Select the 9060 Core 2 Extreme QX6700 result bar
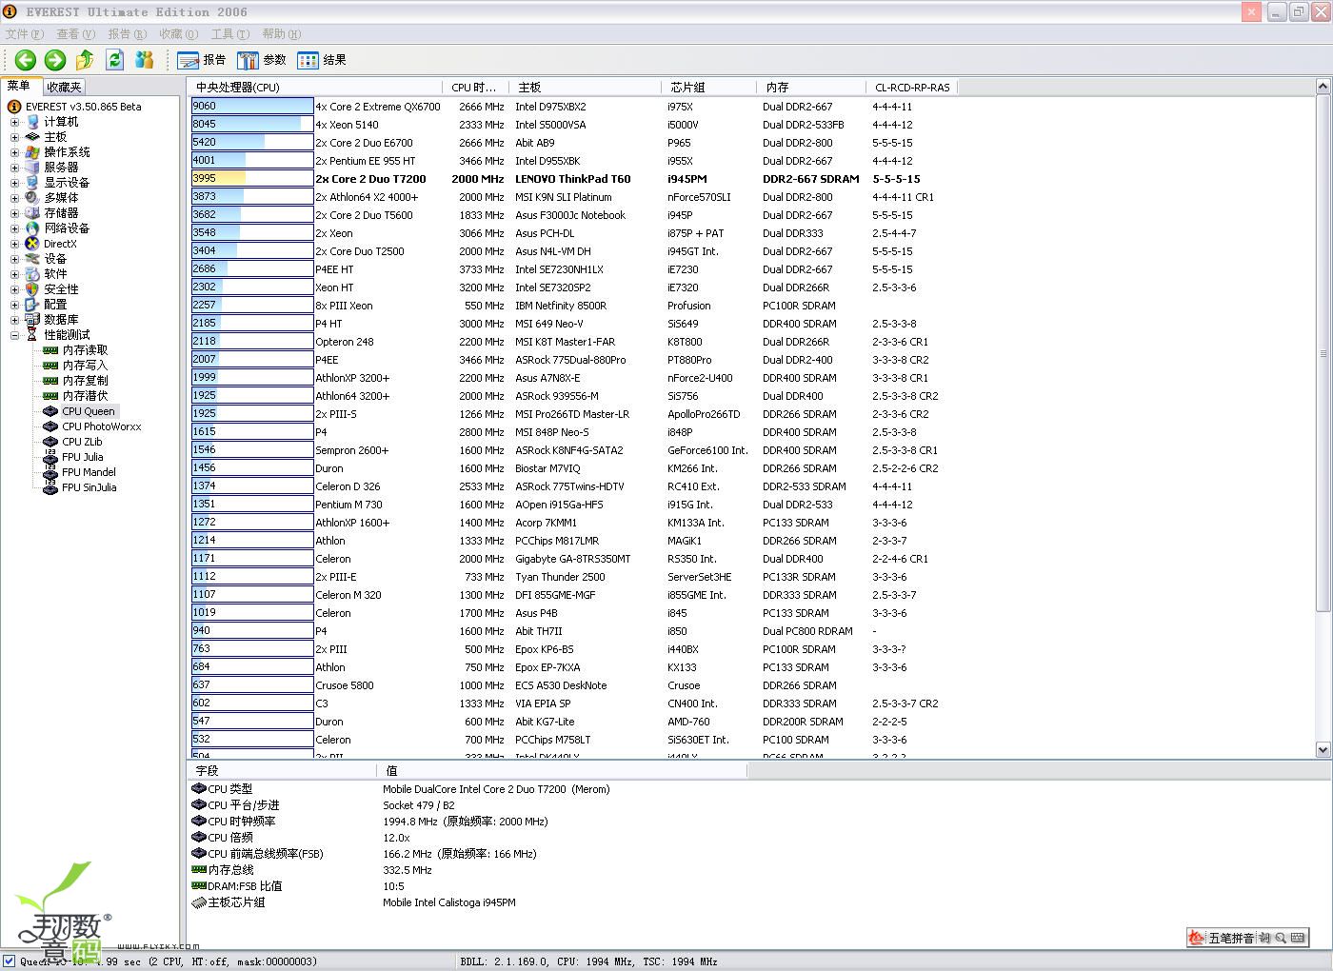This screenshot has height=971, width=1333. (252, 107)
